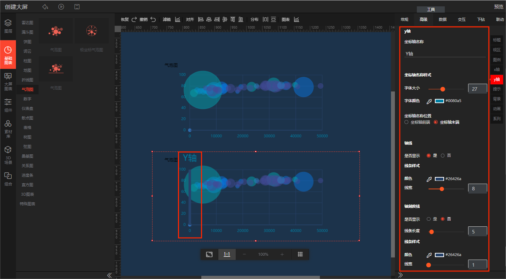Click the 工具 tools button
The image size is (506, 279).
431,10
